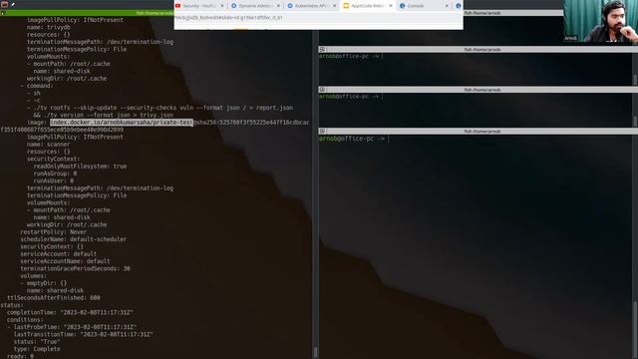
Task: Click the 'ttlSecondsAfterFinished: 600' line
Action: coord(54,298)
